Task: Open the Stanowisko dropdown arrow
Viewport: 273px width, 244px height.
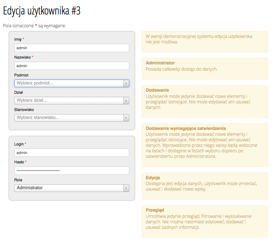Action: point(126,118)
